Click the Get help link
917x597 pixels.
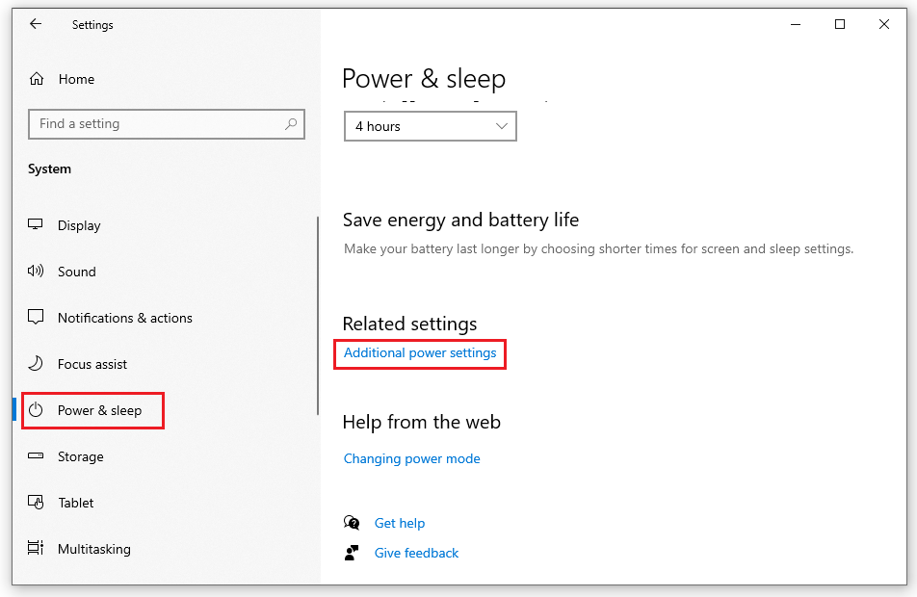pyautogui.click(x=400, y=523)
